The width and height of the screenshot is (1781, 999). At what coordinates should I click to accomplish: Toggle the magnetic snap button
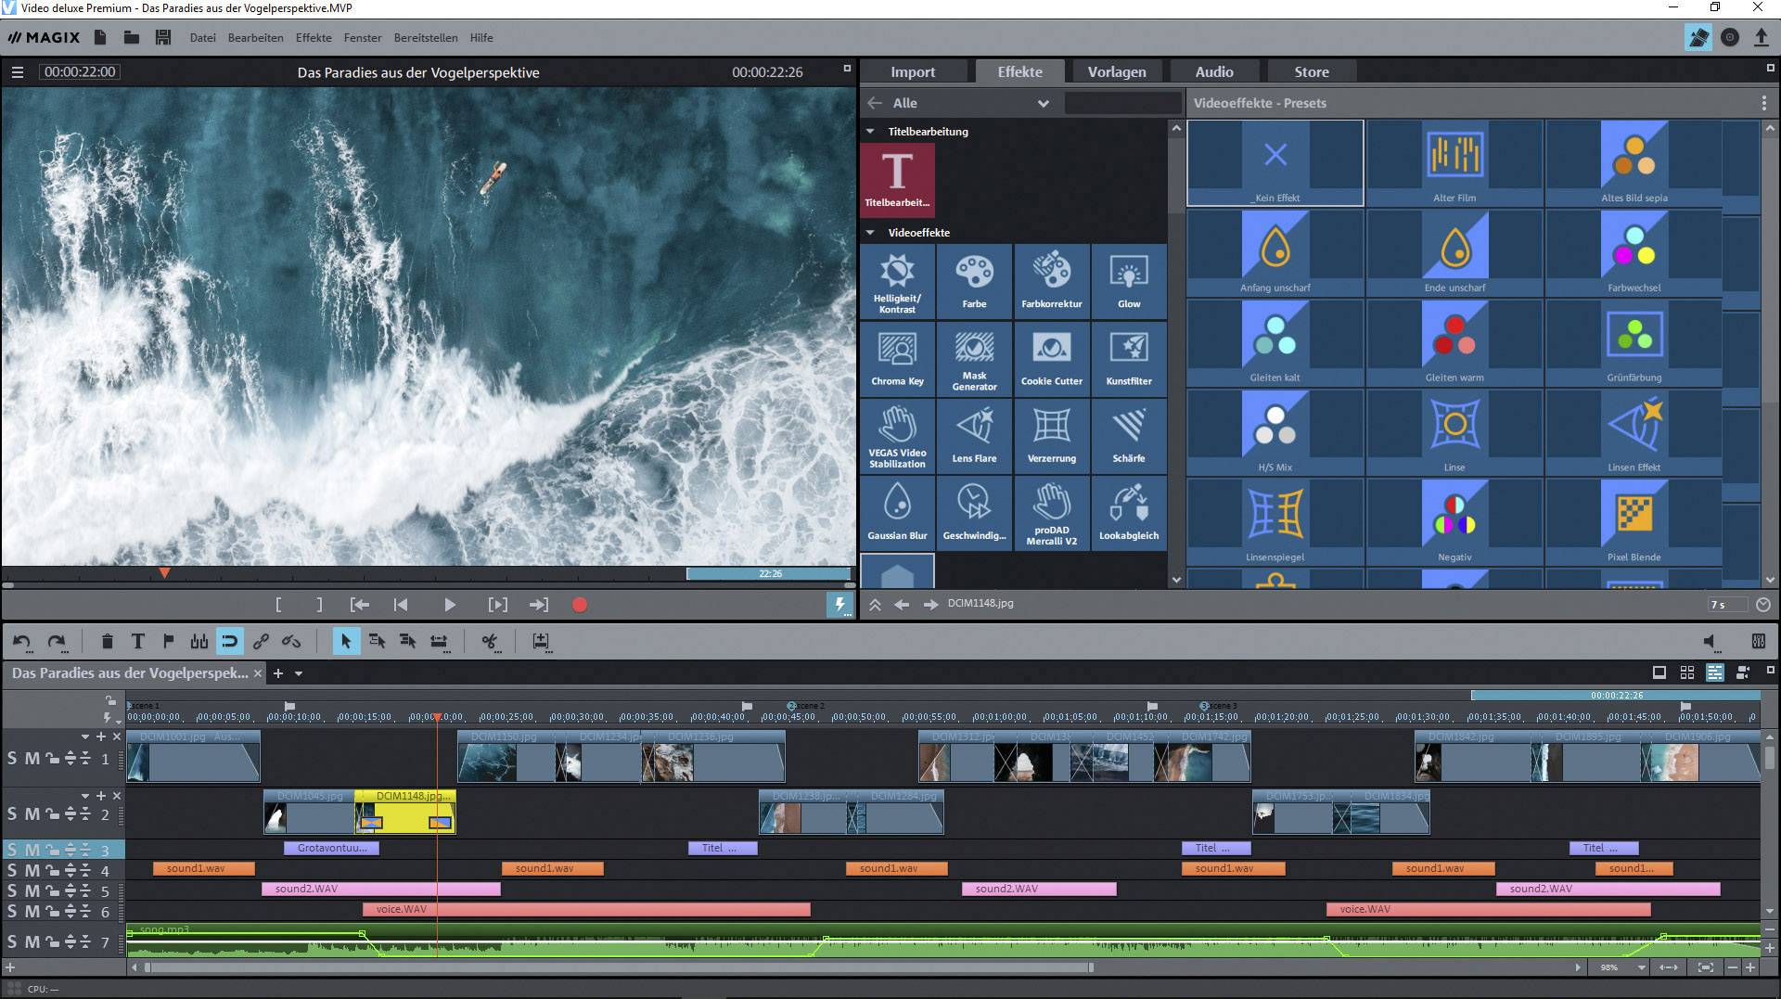(x=229, y=641)
